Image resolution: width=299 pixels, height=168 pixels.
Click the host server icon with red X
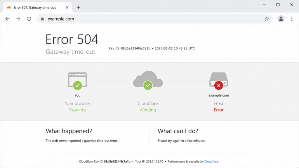[218, 81]
